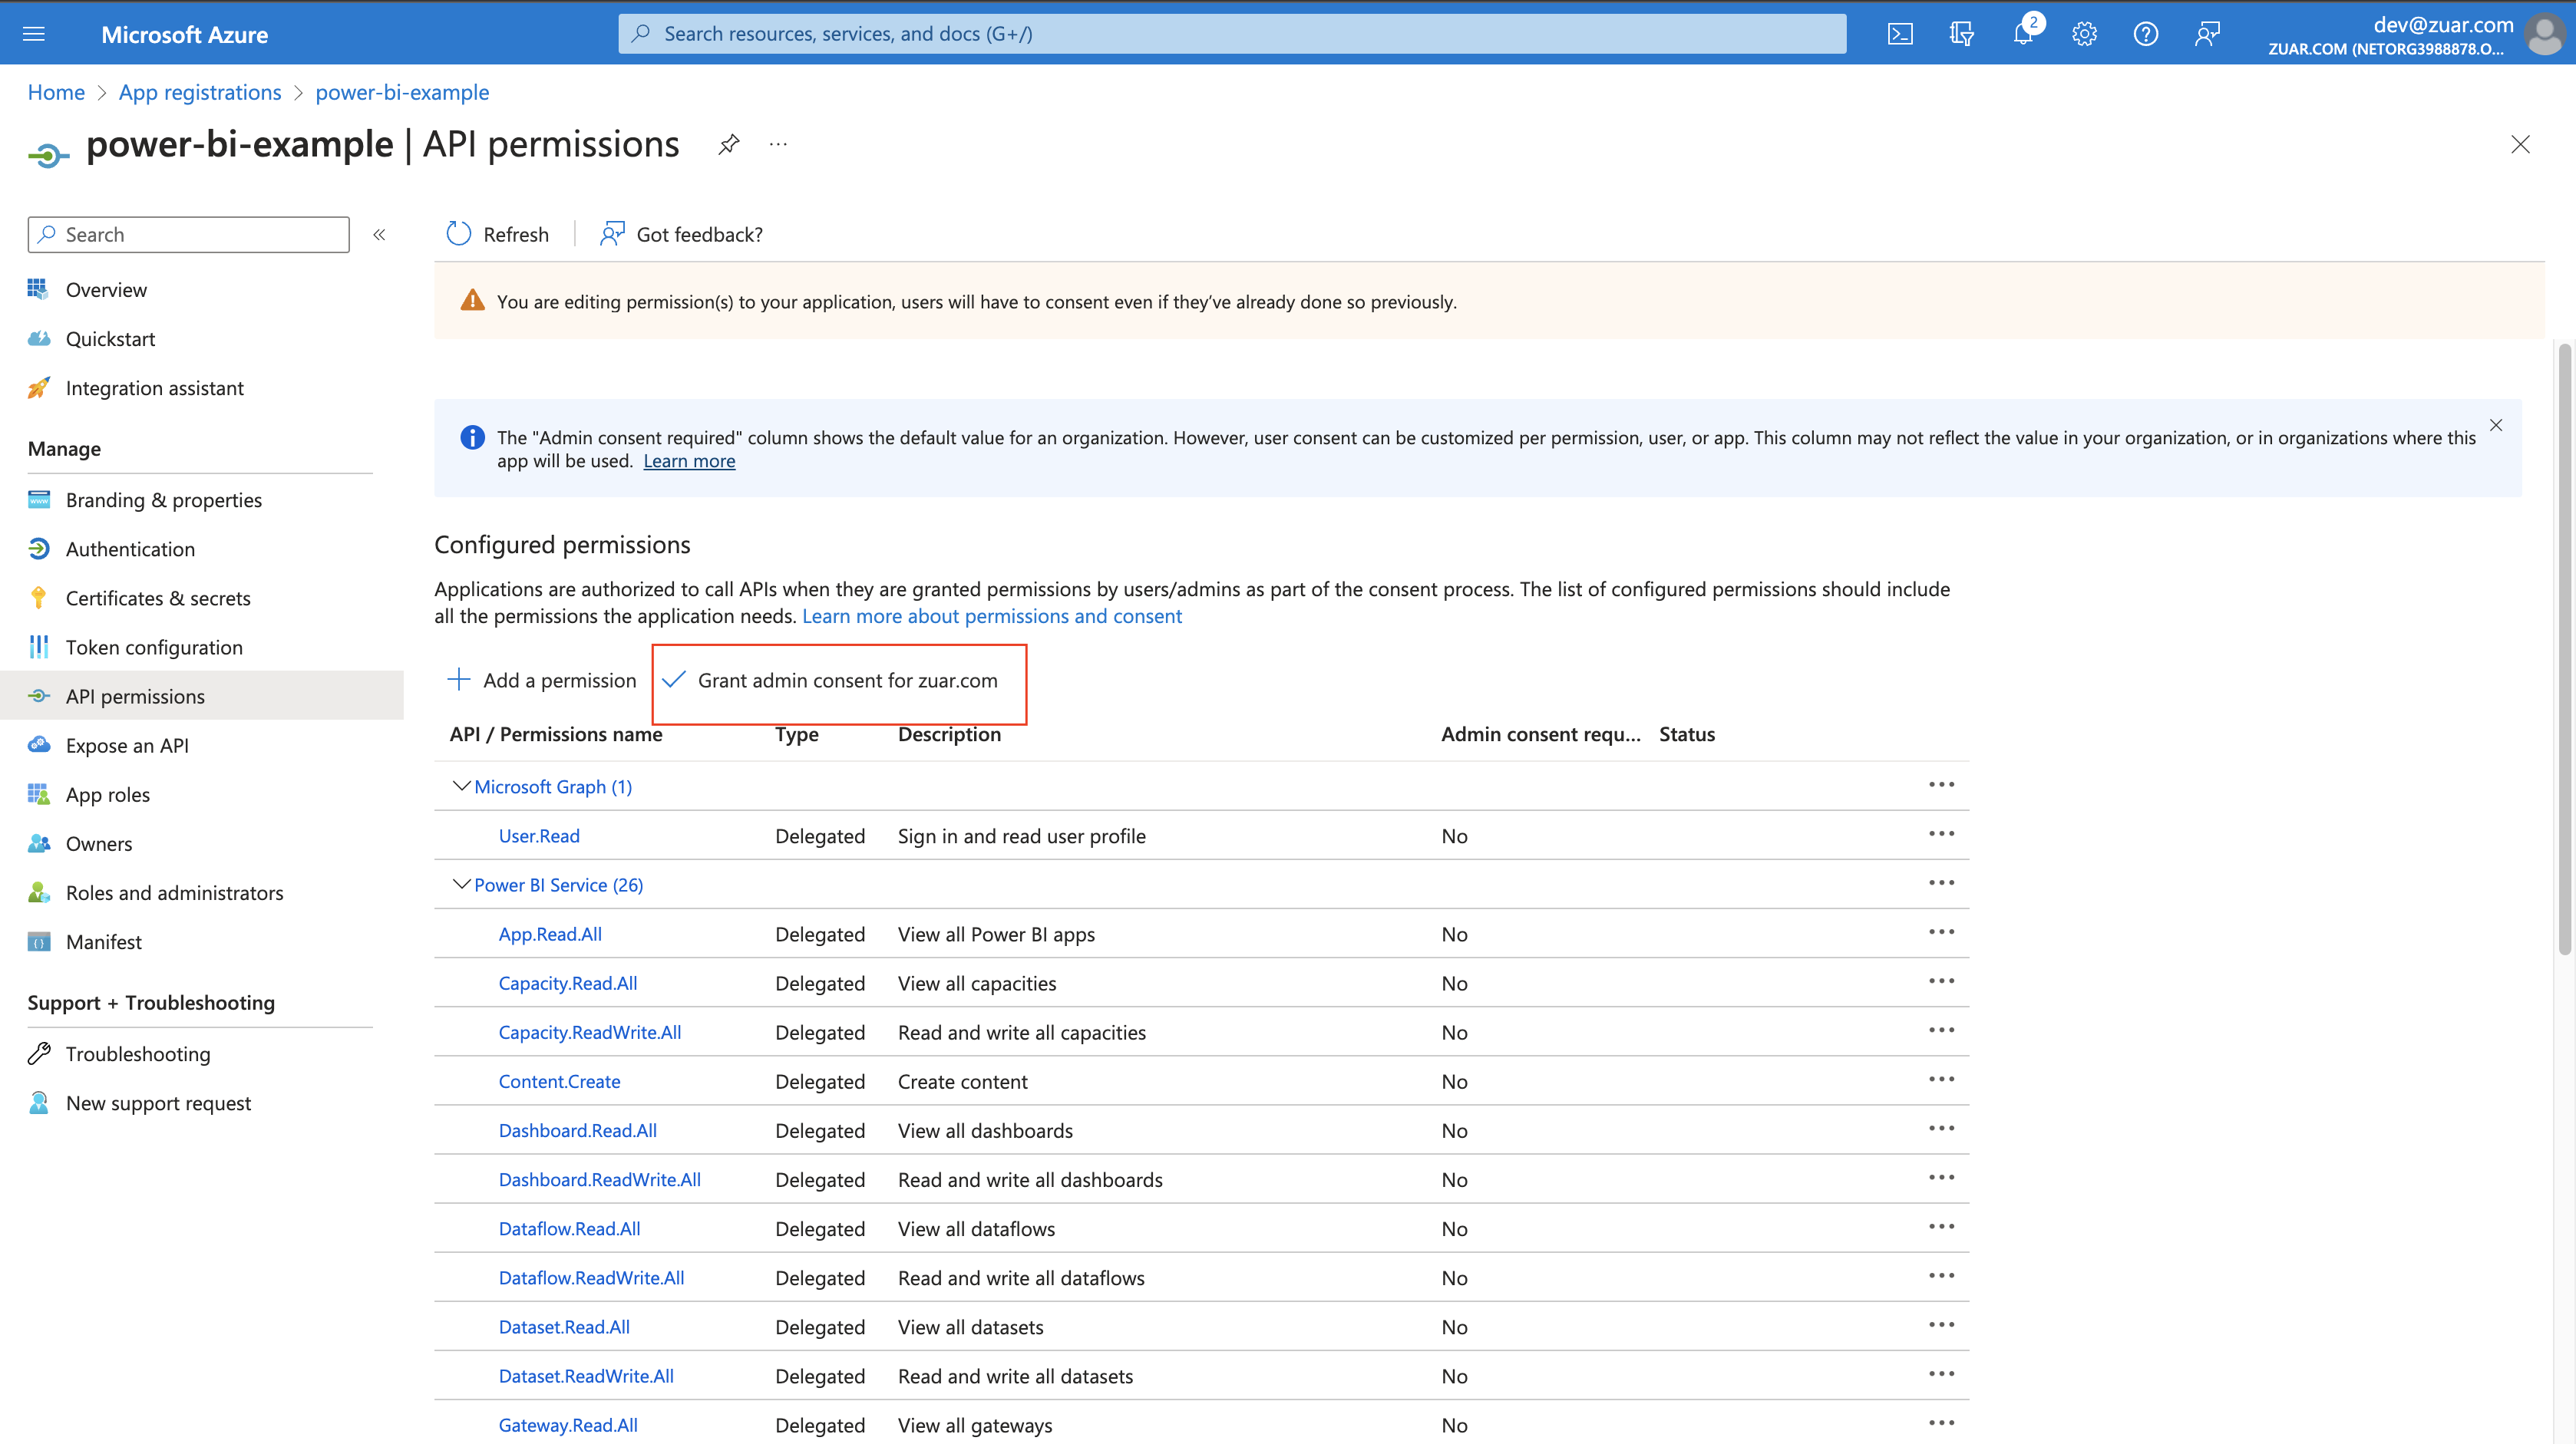The height and width of the screenshot is (1444, 2576).
Task: Click the Microsoft Azure logo text
Action: click(184, 34)
